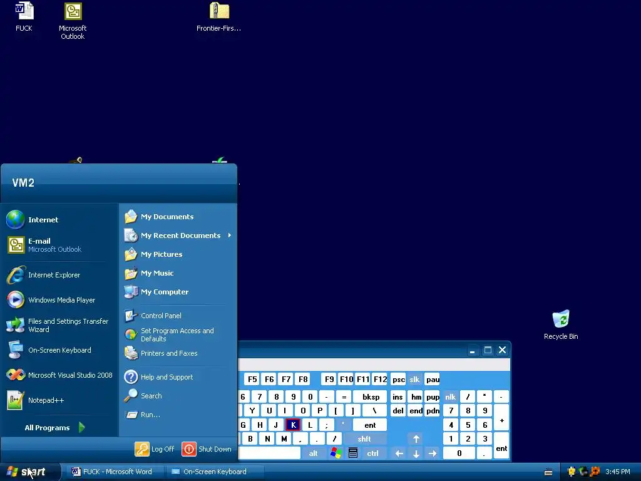
Task: Click the pau pause key
Action: pyautogui.click(x=433, y=379)
